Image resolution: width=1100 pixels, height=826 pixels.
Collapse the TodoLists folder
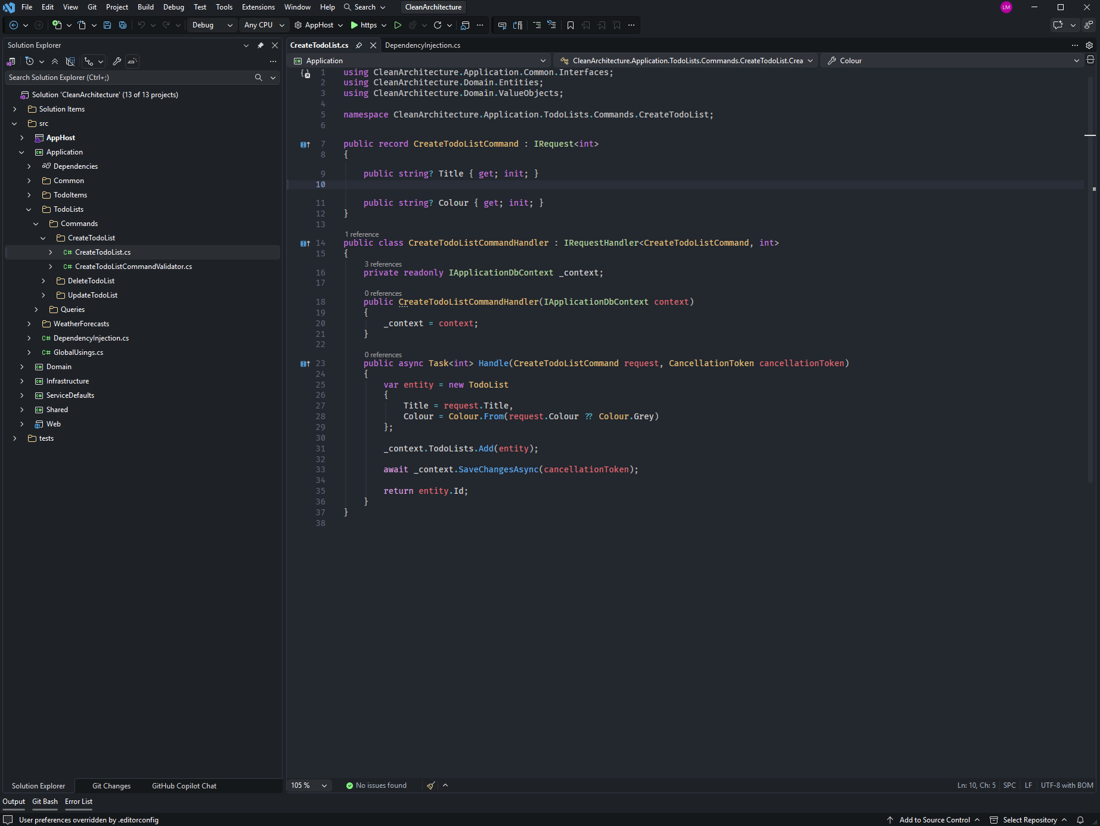pos(29,209)
